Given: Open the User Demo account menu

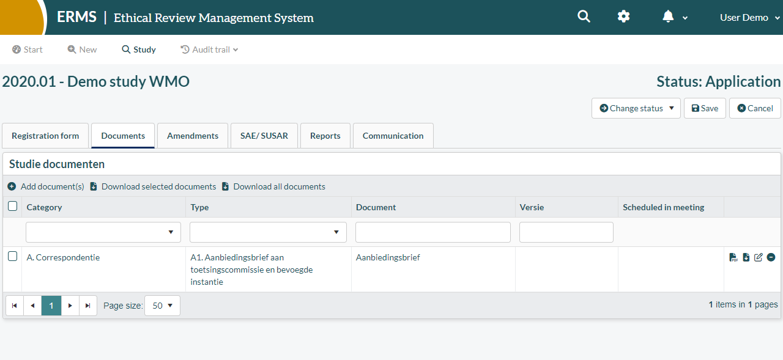Looking at the screenshot, I should pyautogui.click(x=750, y=18).
